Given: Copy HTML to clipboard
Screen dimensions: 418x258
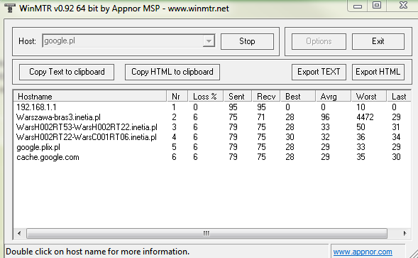Looking at the screenshot, I should (x=172, y=72).
